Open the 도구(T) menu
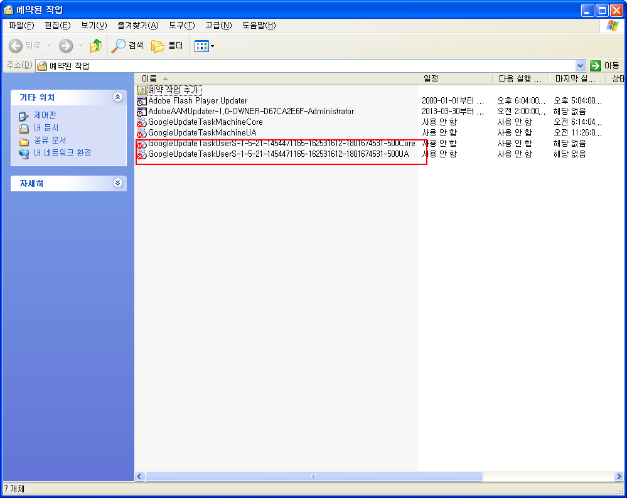The width and height of the screenshot is (627, 498). (182, 26)
